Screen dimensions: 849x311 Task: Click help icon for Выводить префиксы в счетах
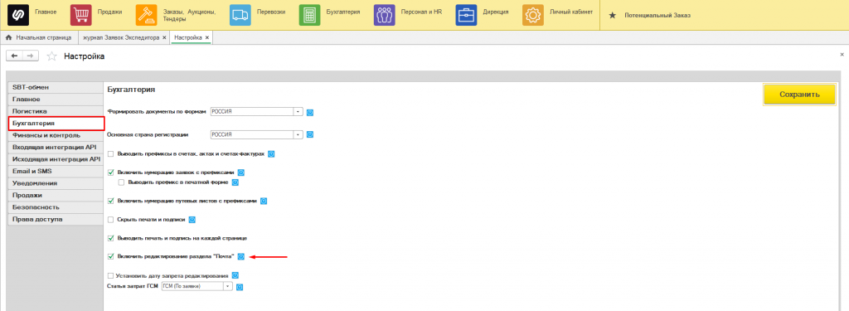[x=271, y=154]
